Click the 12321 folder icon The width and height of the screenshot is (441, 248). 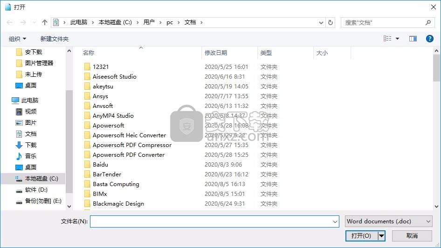tap(88, 67)
